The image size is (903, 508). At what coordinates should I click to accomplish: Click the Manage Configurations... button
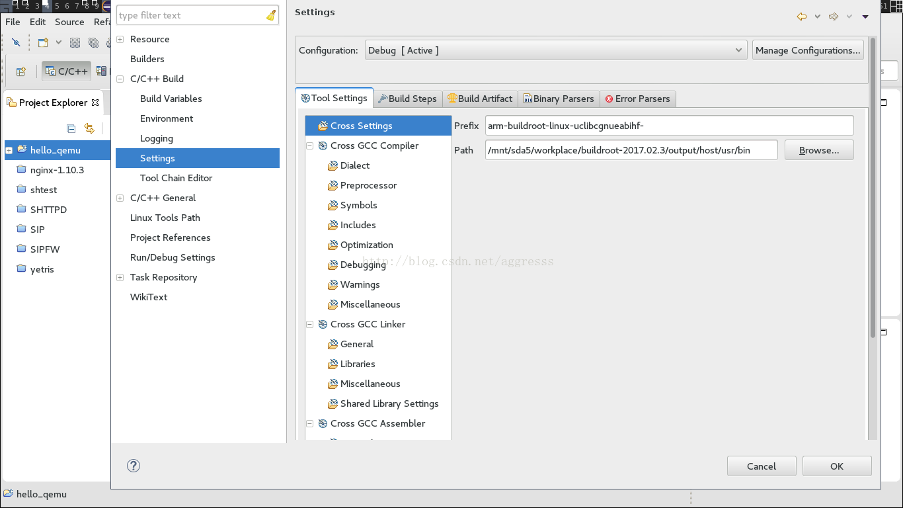pos(808,50)
